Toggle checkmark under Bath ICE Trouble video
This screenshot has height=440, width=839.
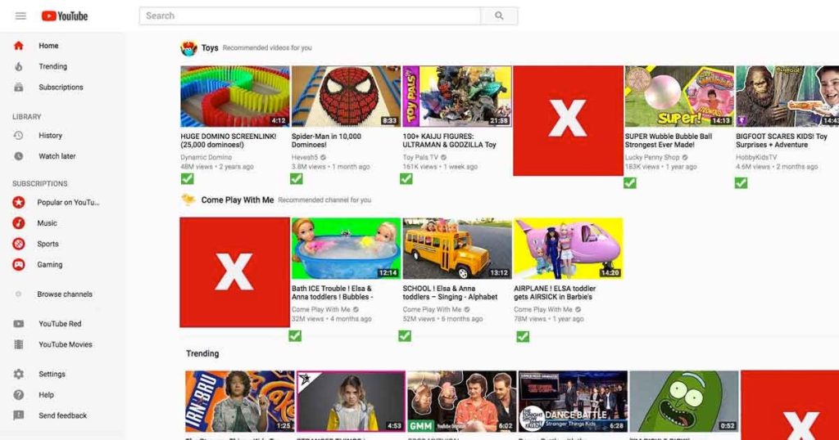[x=295, y=335]
